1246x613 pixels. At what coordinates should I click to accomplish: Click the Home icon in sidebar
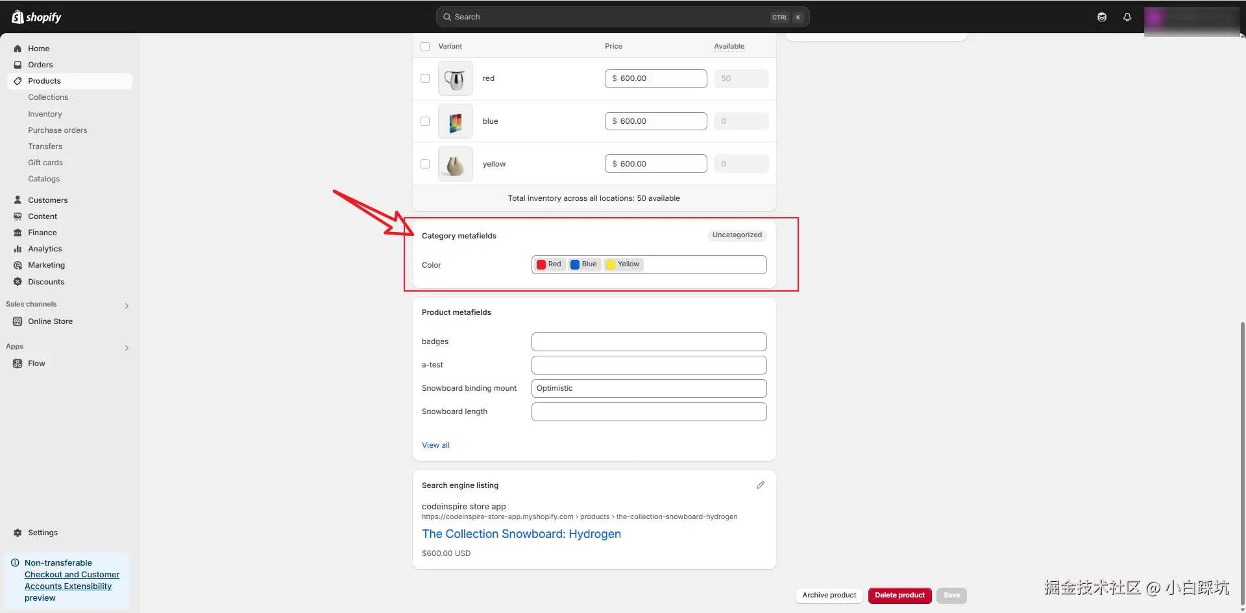18,49
